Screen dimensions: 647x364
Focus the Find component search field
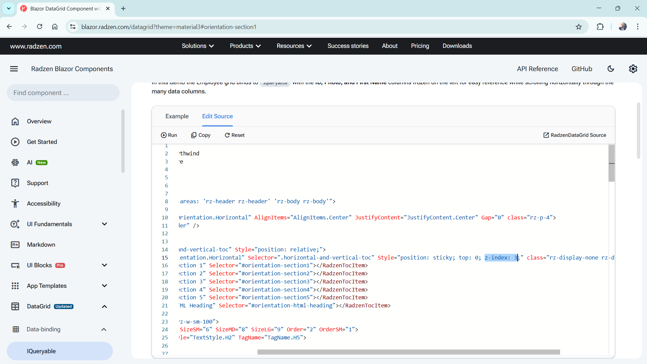[63, 93]
